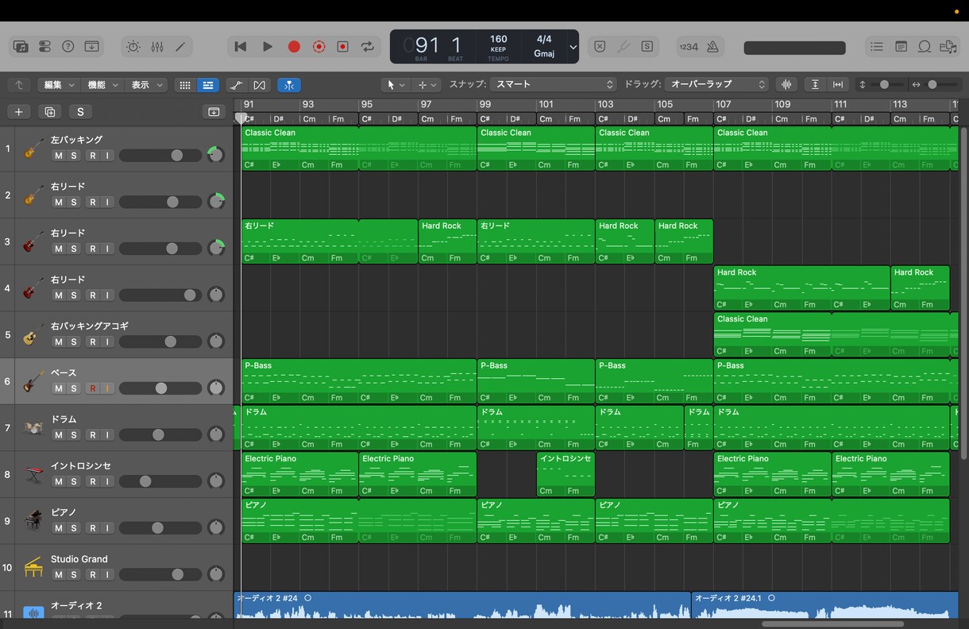
Task: Click the 4/4 time signature
Action: pyautogui.click(x=544, y=39)
